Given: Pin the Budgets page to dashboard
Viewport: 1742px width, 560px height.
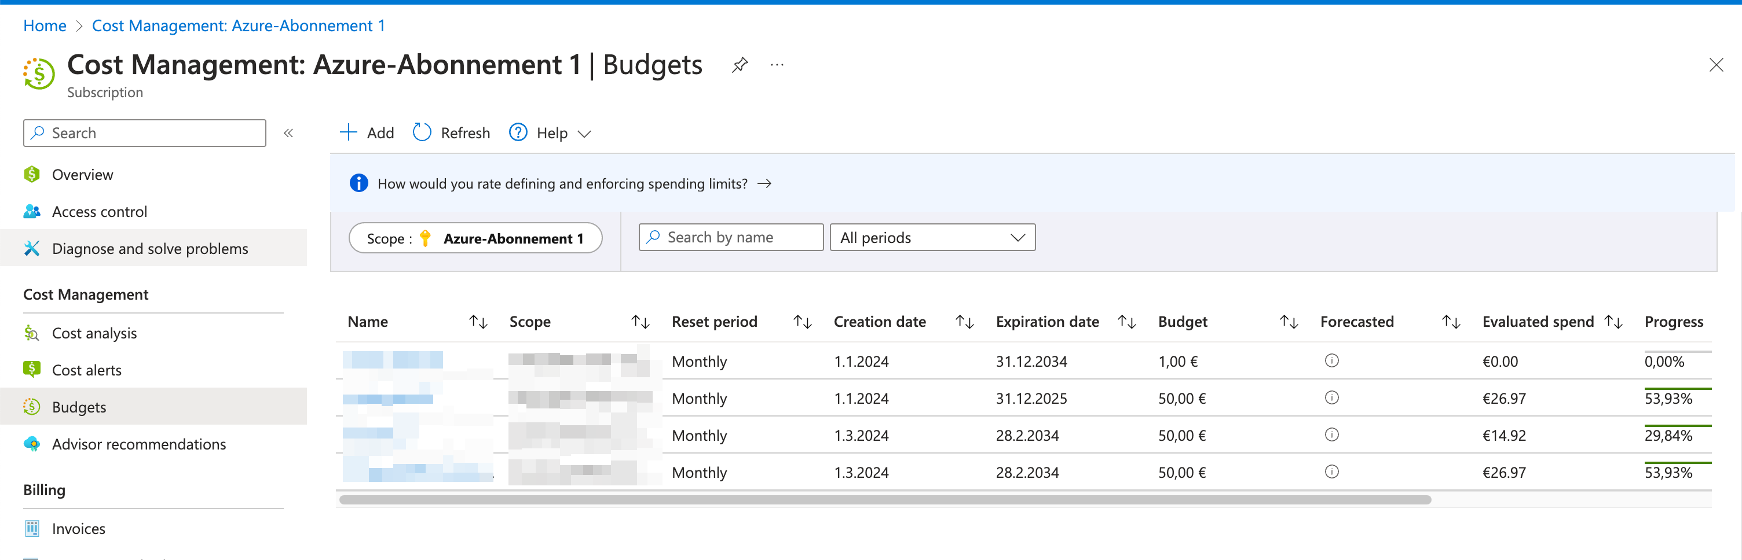Looking at the screenshot, I should pyautogui.click(x=740, y=64).
